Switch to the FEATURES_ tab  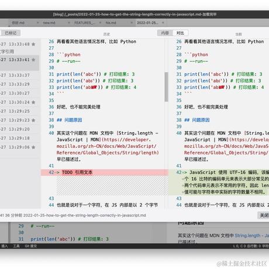pos(85,23)
